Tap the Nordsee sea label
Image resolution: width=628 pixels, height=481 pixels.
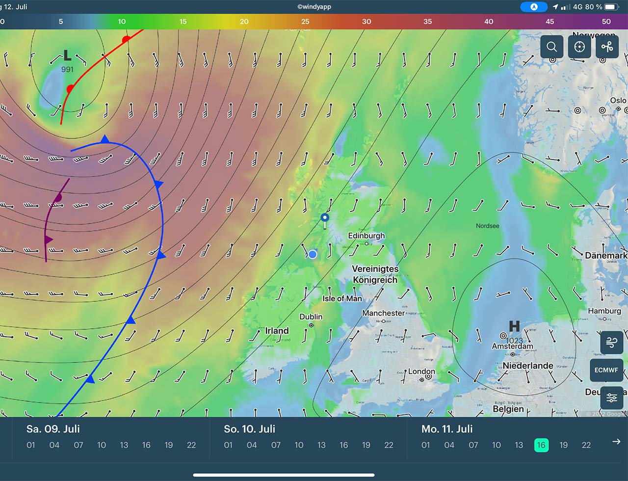click(x=488, y=226)
